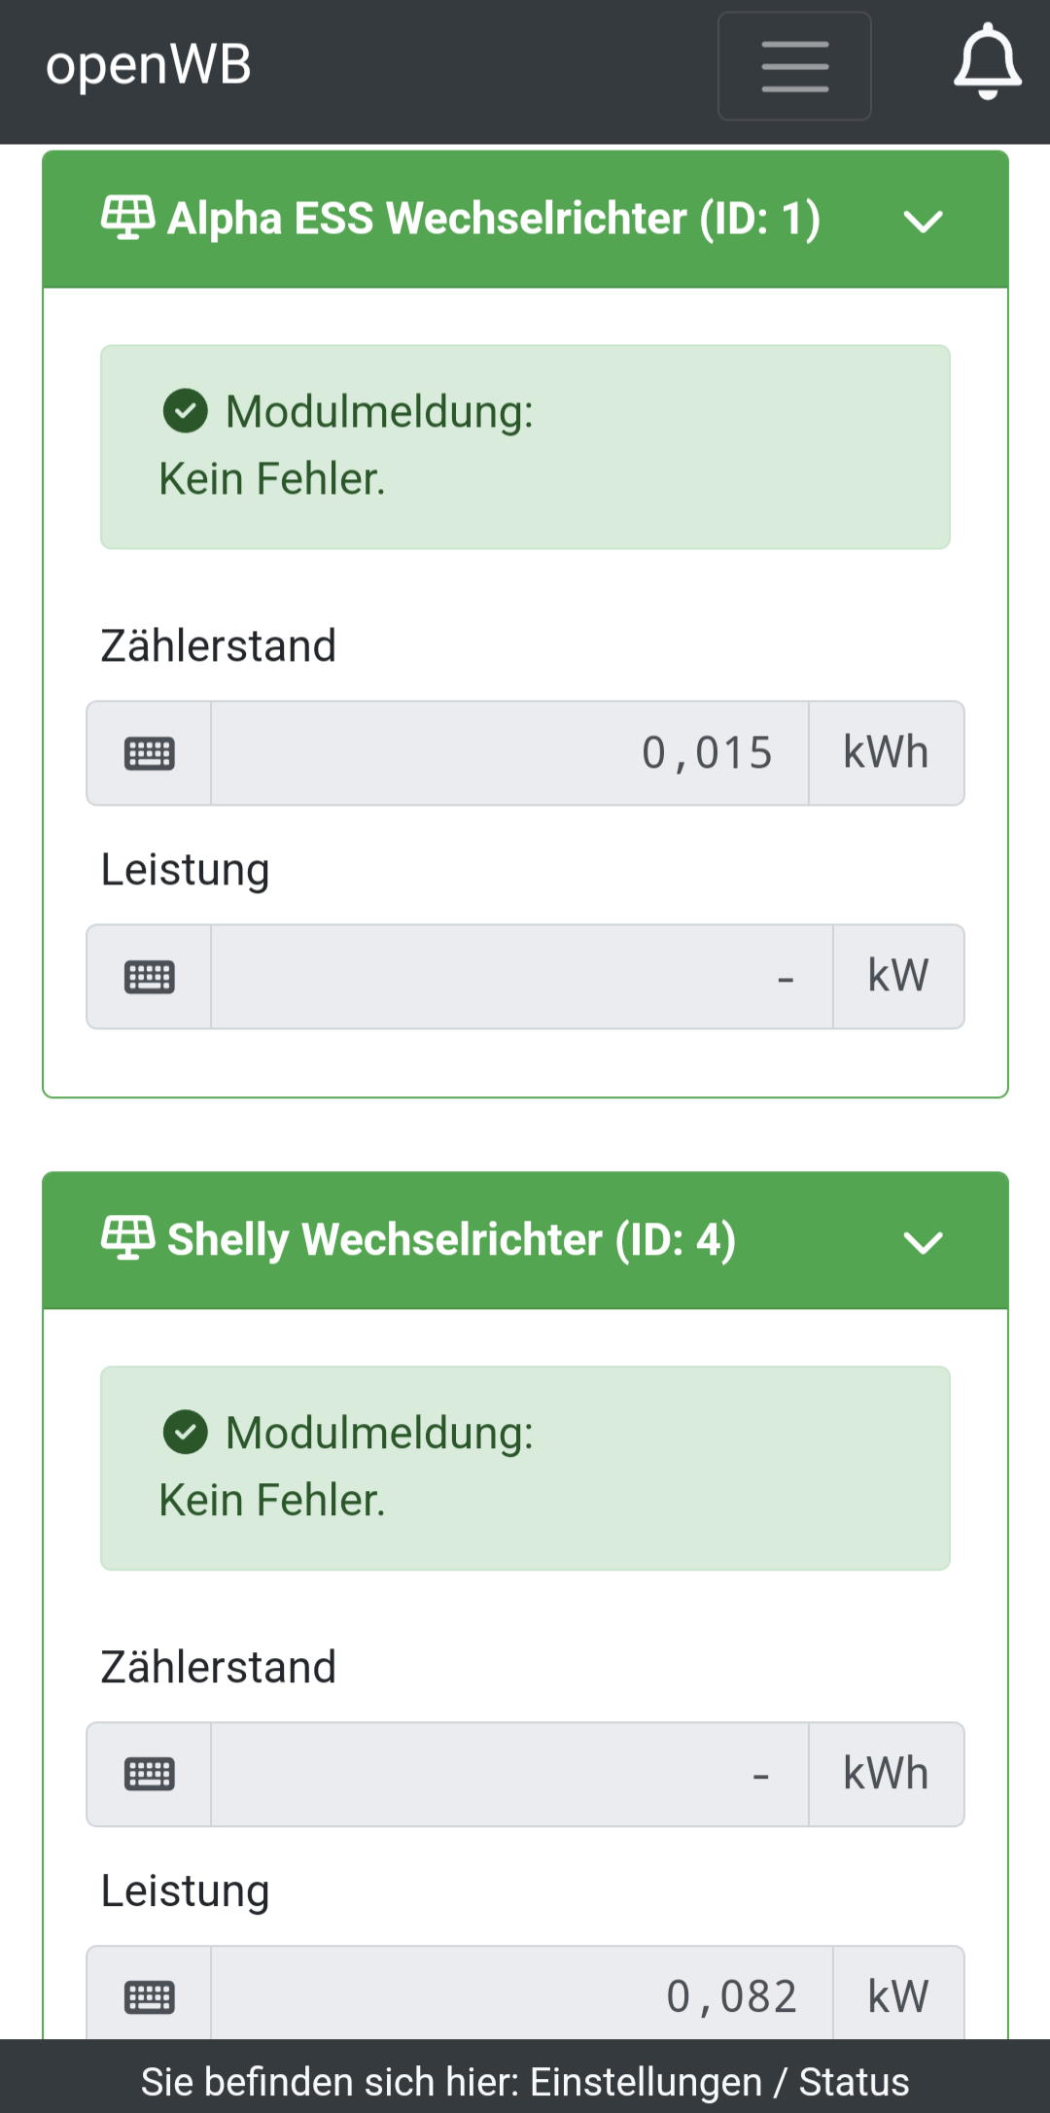Click the notification bell icon

(987, 62)
